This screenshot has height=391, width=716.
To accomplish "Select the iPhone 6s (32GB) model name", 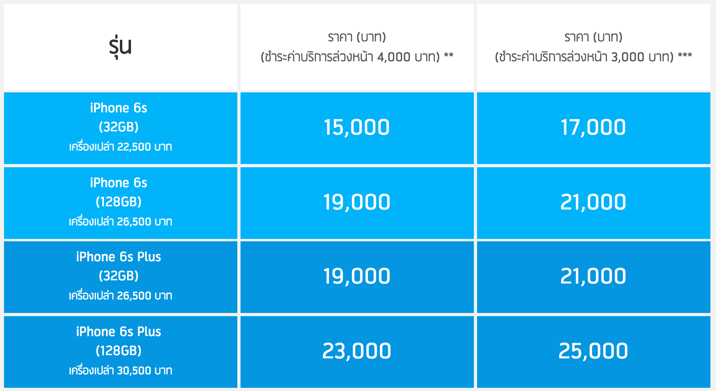I will tap(119, 117).
